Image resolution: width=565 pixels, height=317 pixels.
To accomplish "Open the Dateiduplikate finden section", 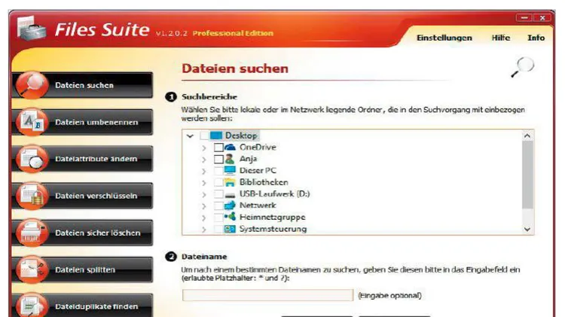I will click(x=83, y=306).
